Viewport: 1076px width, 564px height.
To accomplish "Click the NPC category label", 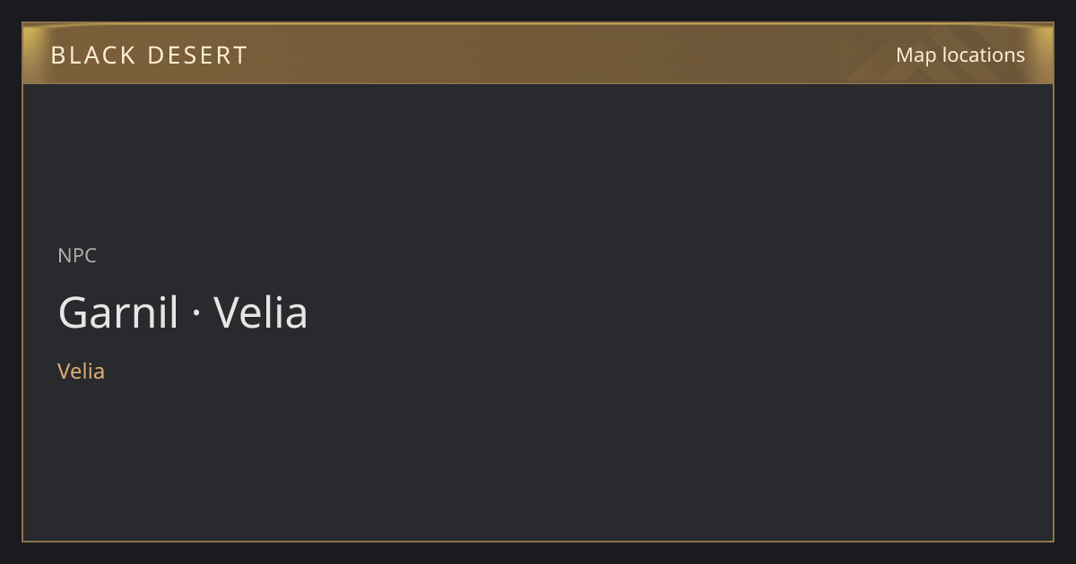I will click(x=77, y=255).
